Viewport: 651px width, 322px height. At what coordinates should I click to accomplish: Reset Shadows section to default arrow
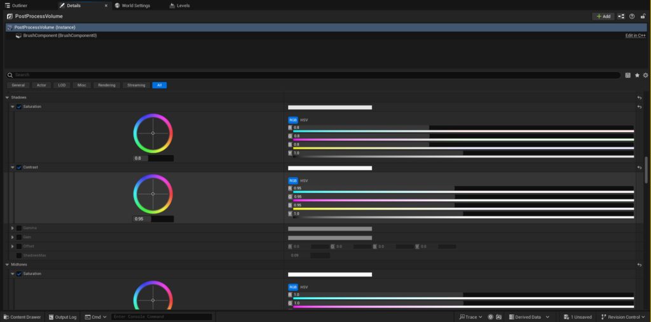640,98
